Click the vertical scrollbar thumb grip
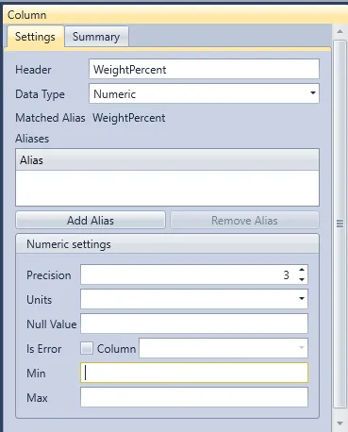Viewport: 348px width, 432px height. [340, 224]
